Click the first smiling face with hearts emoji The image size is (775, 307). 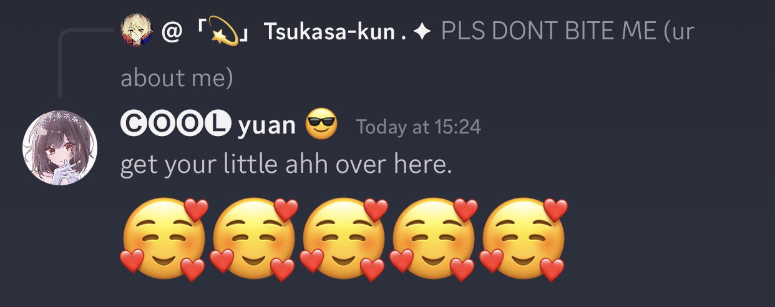[x=164, y=239]
